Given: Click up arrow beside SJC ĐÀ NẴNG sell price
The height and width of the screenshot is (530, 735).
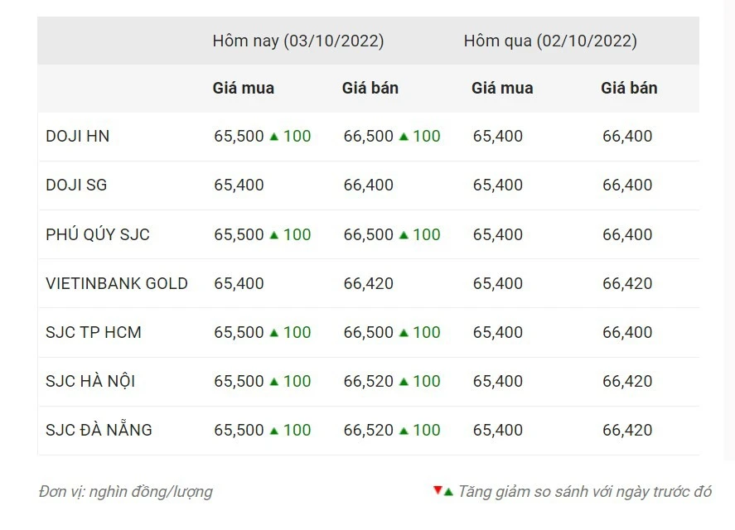Looking at the screenshot, I should (404, 431).
